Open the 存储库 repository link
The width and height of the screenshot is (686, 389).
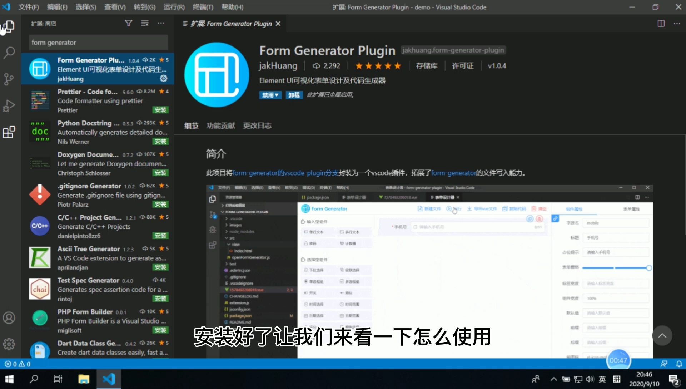[427, 66]
